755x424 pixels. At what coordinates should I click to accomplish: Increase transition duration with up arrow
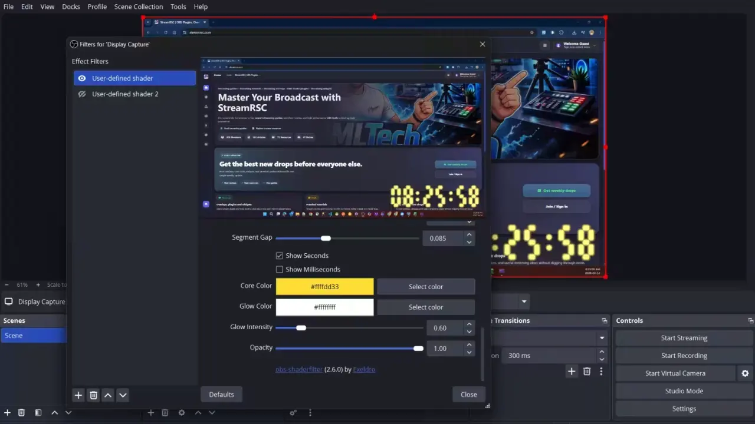[602, 352]
